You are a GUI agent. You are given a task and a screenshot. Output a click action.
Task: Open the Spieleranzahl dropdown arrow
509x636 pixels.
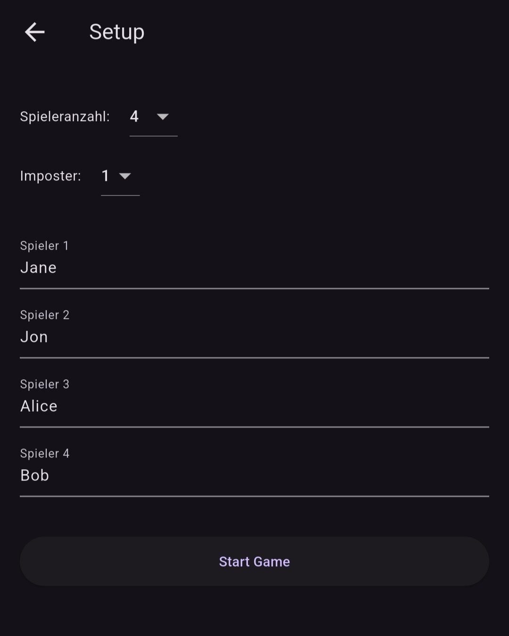[x=163, y=116]
